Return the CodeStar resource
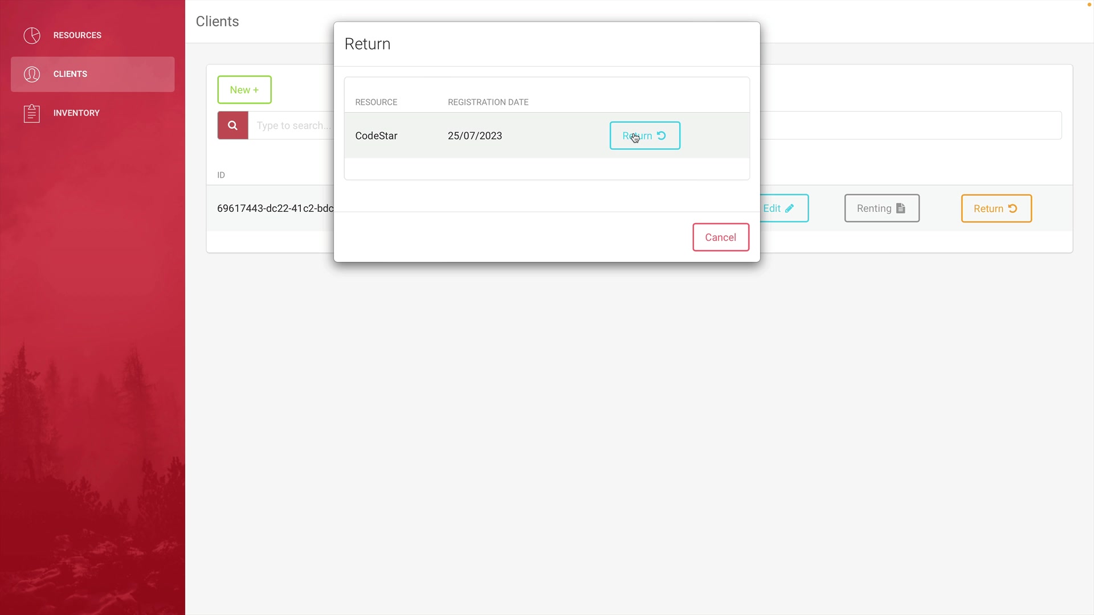The height and width of the screenshot is (615, 1094). 644,136
